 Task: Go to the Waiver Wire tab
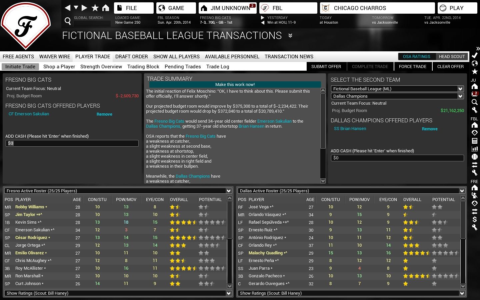[55, 57]
